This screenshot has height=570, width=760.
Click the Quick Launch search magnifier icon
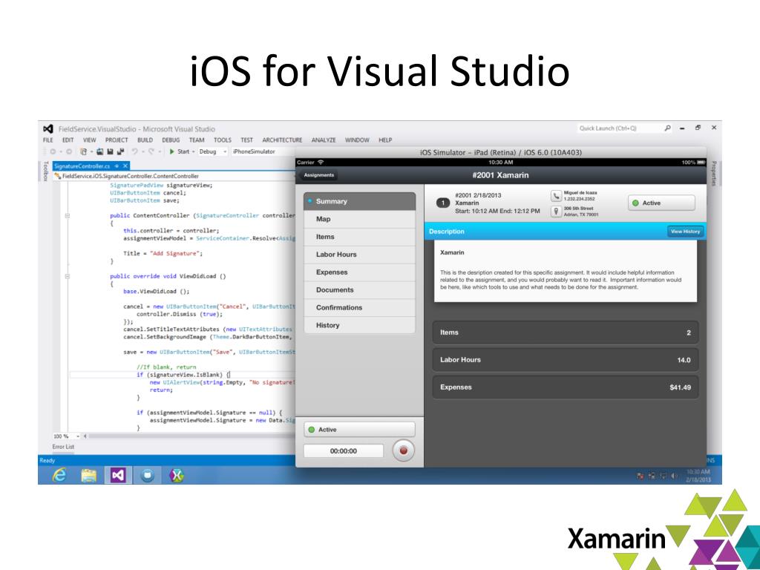click(668, 128)
